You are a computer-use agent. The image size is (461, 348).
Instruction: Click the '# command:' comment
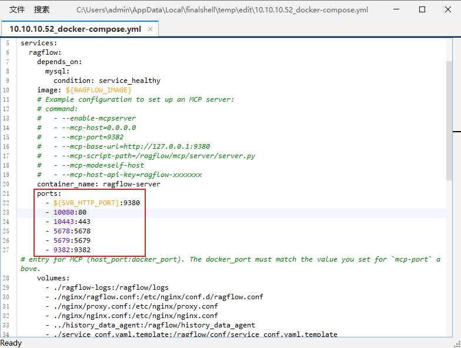[58, 109]
